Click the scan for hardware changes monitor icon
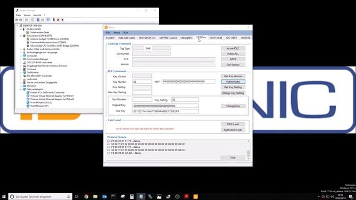Viewport: 356px width, 200px height. [48, 20]
